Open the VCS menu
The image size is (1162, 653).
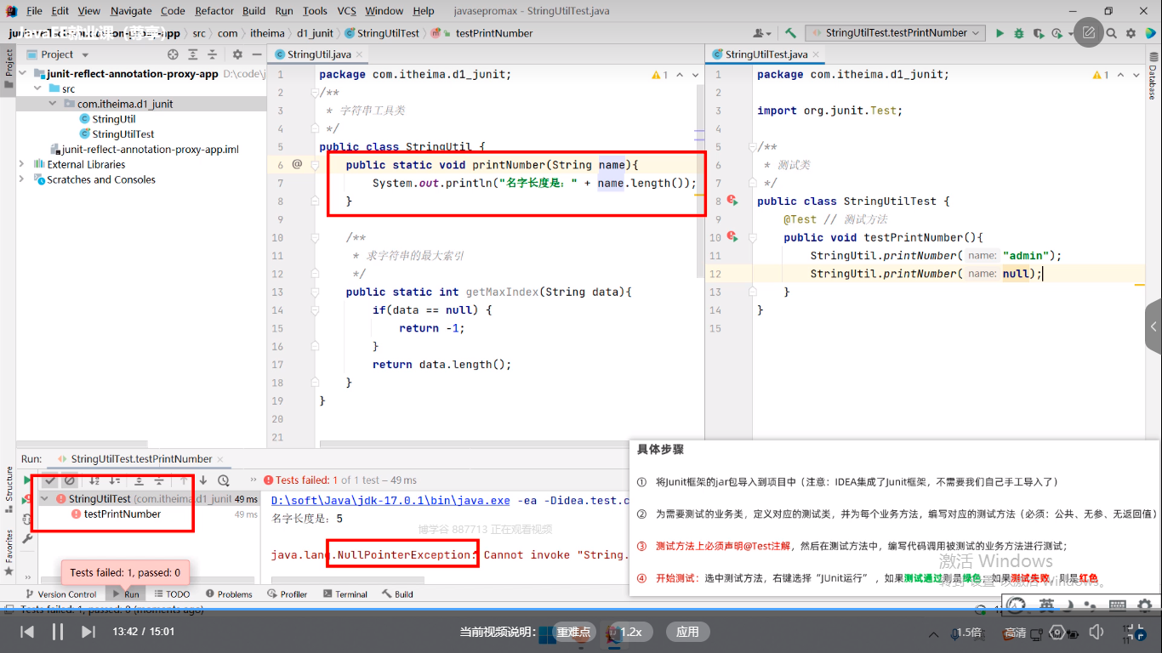click(346, 11)
